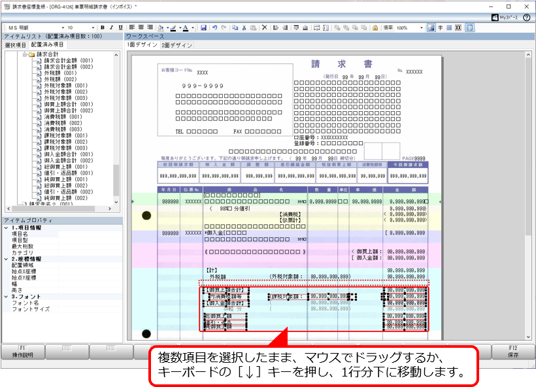Image resolution: width=536 pixels, height=387 pixels.
Task: Click the save (floppy disk) toolbar icon
Action: (203, 27)
